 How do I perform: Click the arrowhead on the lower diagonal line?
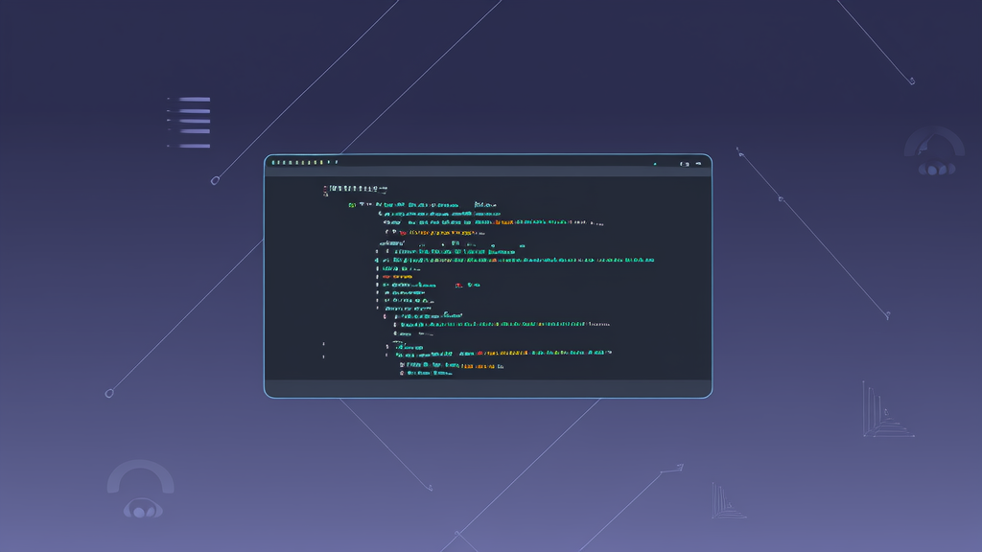point(679,468)
